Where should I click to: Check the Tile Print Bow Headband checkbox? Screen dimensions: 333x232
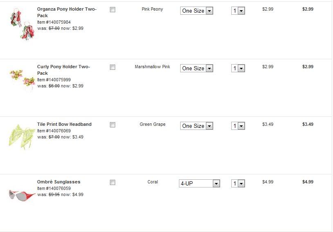113,125
